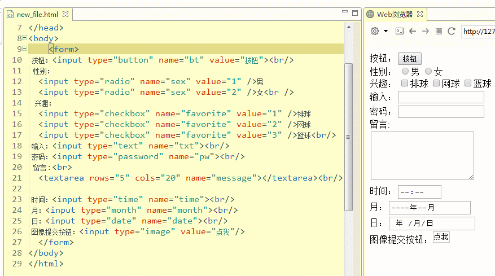
Task: Click the <form> tag on line 9
Action: point(64,49)
